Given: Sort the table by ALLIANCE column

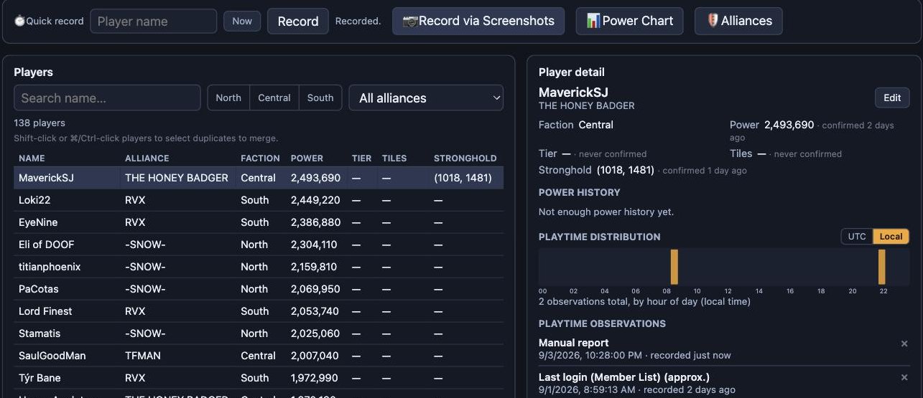Looking at the screenshot, I should [x=147, y=158].
